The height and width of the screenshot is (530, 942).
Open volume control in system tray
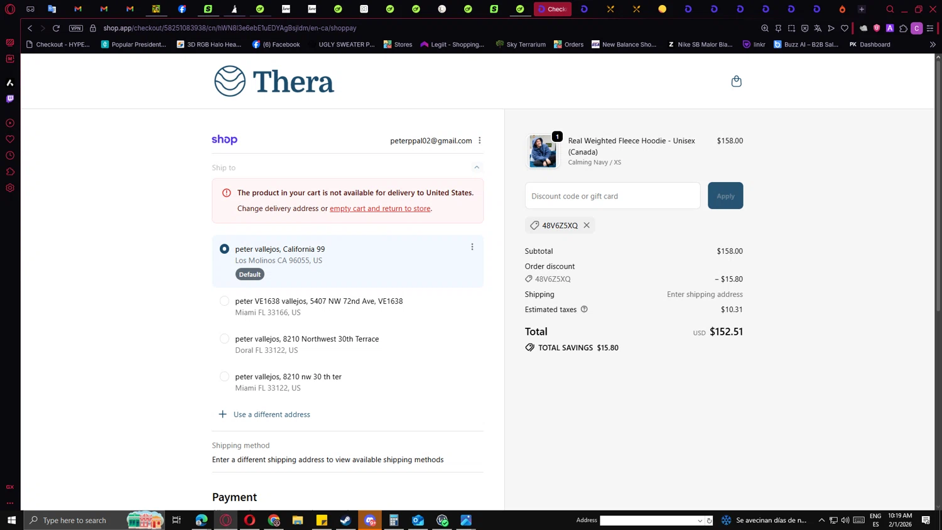[x=845, y=520]
